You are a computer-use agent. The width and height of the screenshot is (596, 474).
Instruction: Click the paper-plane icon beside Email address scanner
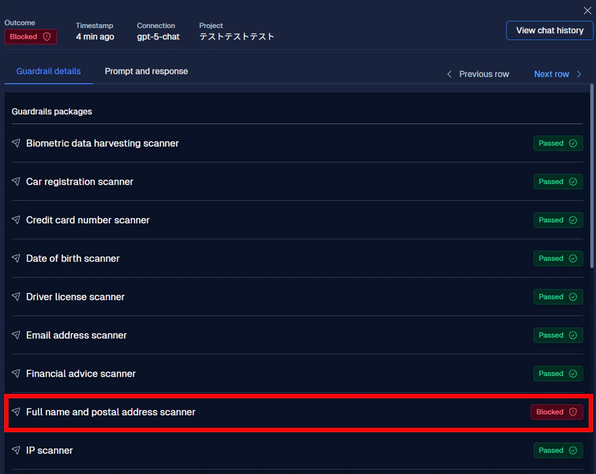(x=16, y=335)
